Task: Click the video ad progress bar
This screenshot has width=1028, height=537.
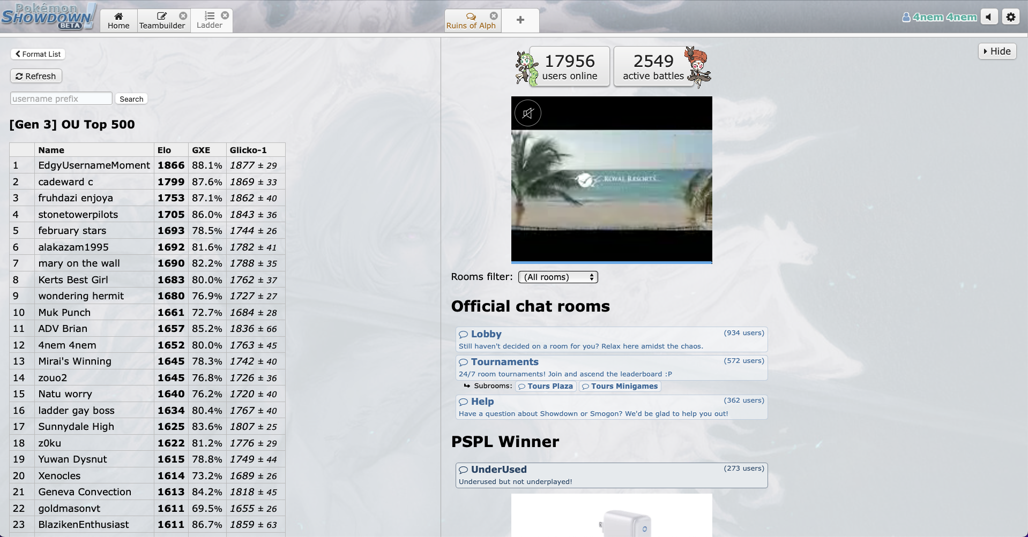Action: [611, 262]
